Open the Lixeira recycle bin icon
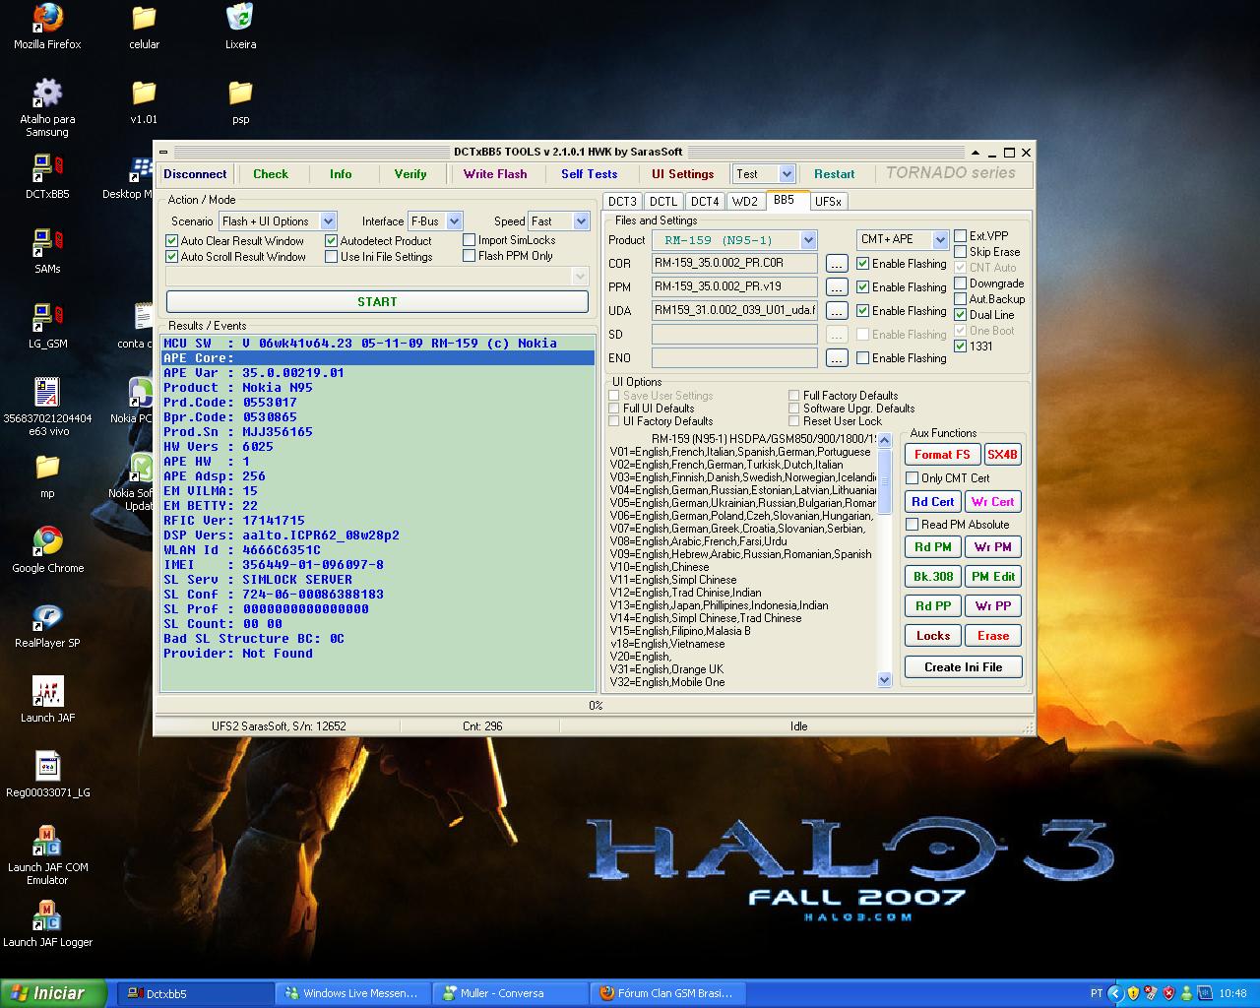 click(240, 27)
